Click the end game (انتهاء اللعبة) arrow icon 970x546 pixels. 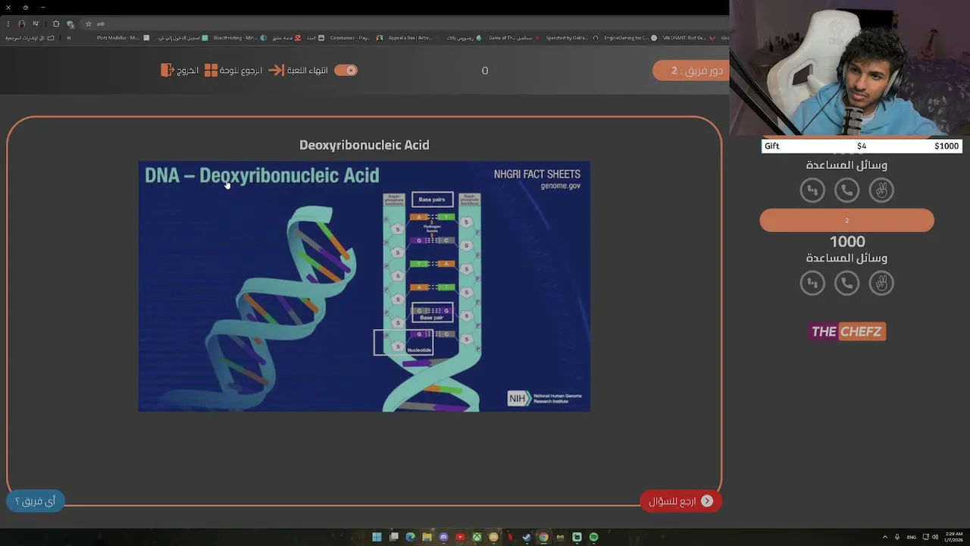(276, 70)
